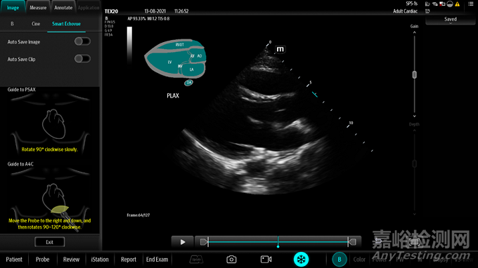Toggle Auto Save Image switch
This screenshot has width=478, height=268.
(x=82, y=41)
